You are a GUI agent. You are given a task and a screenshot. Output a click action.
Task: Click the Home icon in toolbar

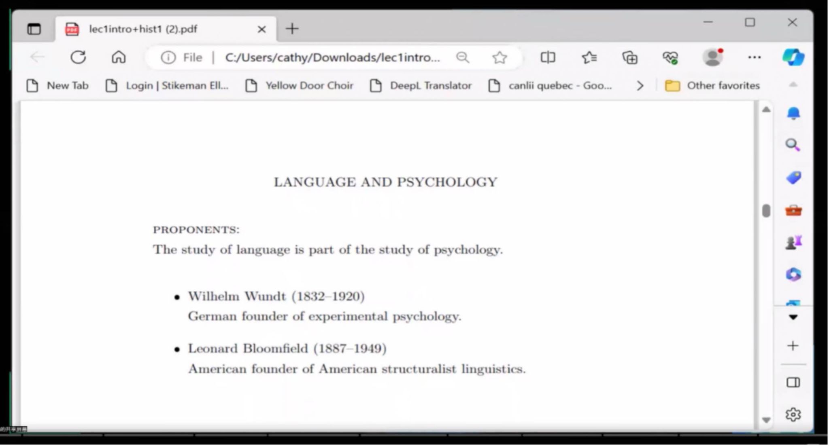(119, 57)
